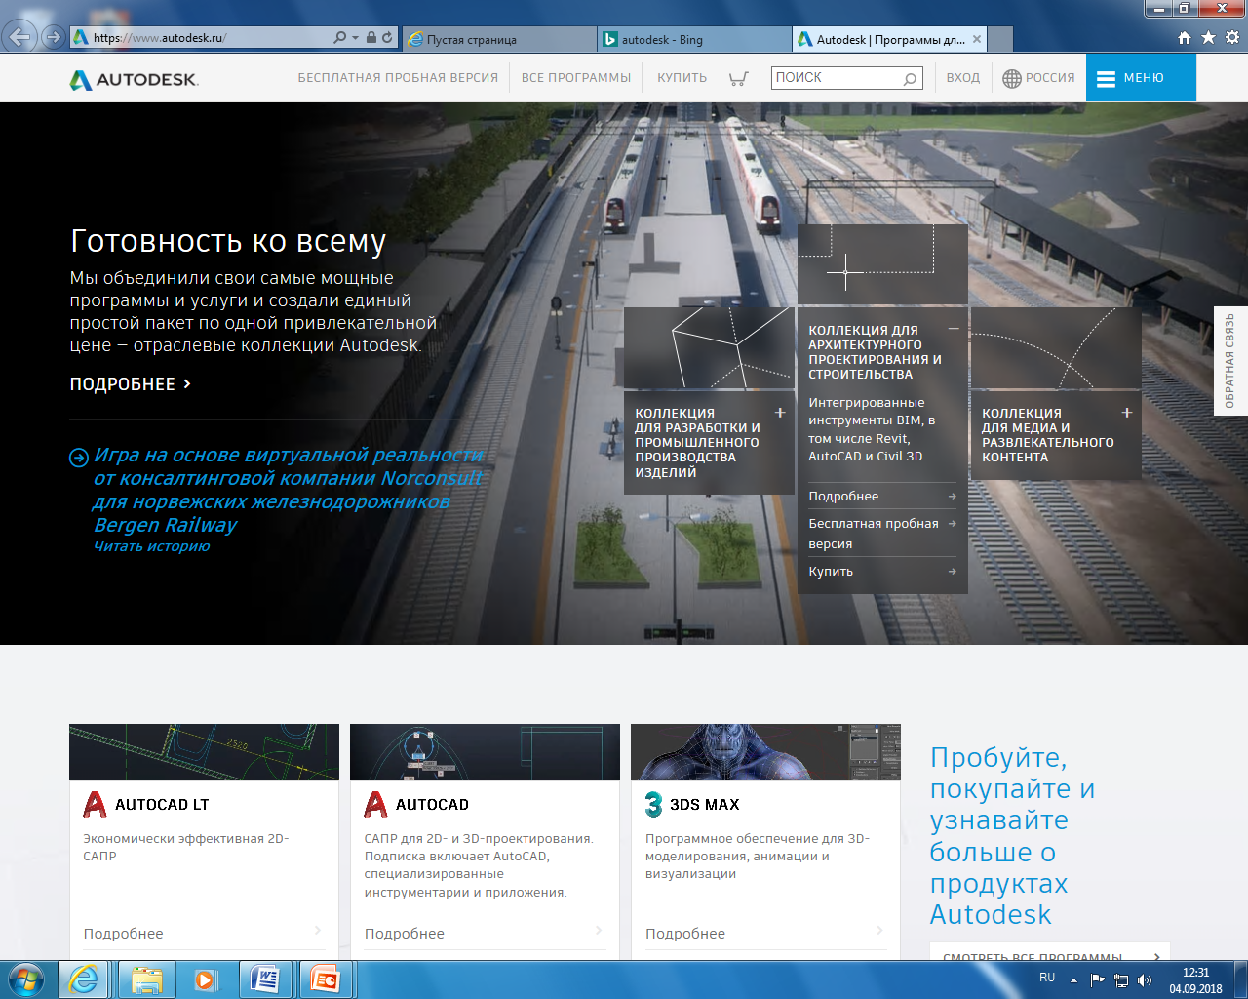The width and height of the screenshot is (1248, 999).
Task: Open File Explorer folder in taskbar
Action: click(x=147, y=979)
